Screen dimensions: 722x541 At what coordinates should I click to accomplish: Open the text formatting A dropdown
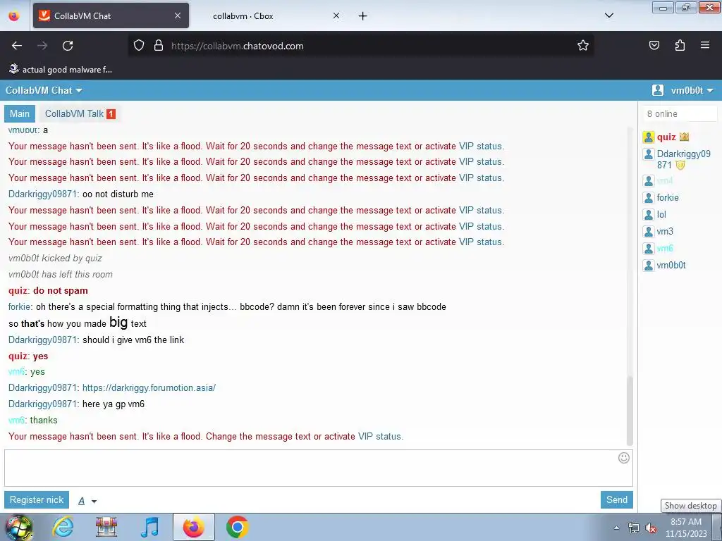(87, 501)
